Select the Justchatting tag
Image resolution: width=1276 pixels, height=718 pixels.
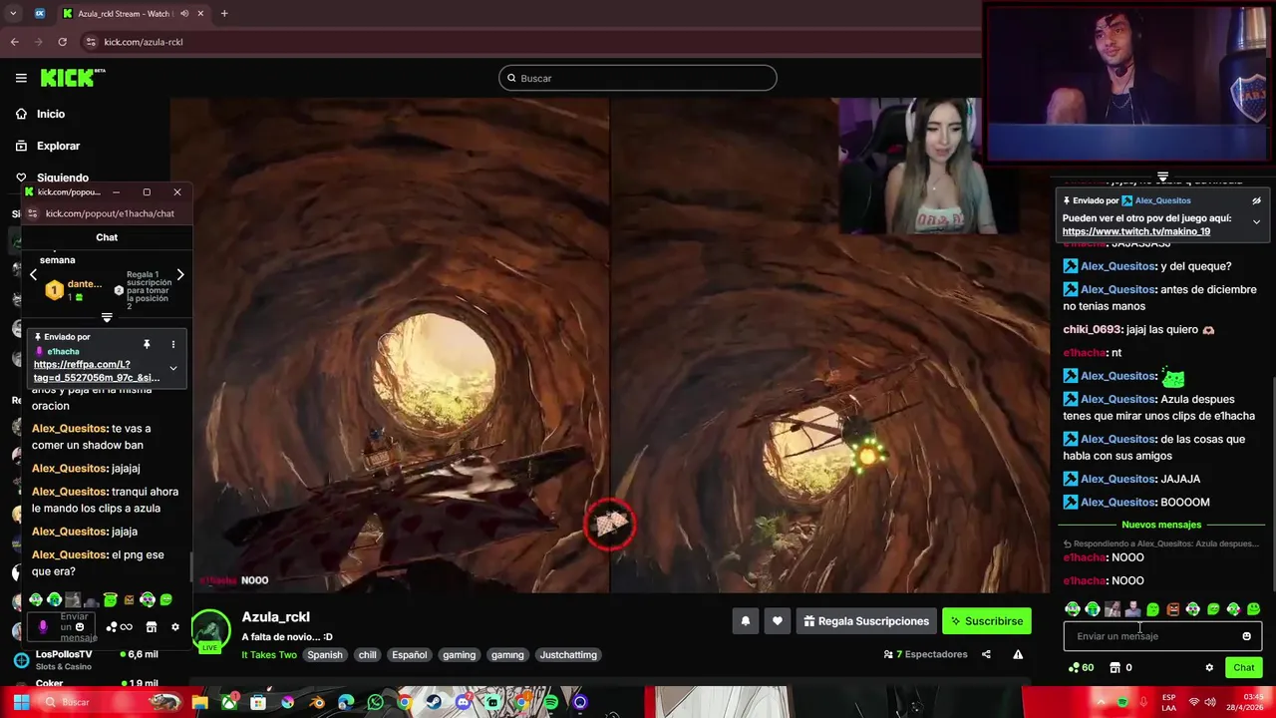pyautogui.click(x=568, y=655)
